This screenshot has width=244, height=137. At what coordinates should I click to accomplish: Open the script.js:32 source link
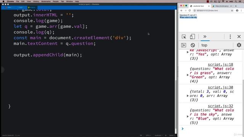(220, 106)
